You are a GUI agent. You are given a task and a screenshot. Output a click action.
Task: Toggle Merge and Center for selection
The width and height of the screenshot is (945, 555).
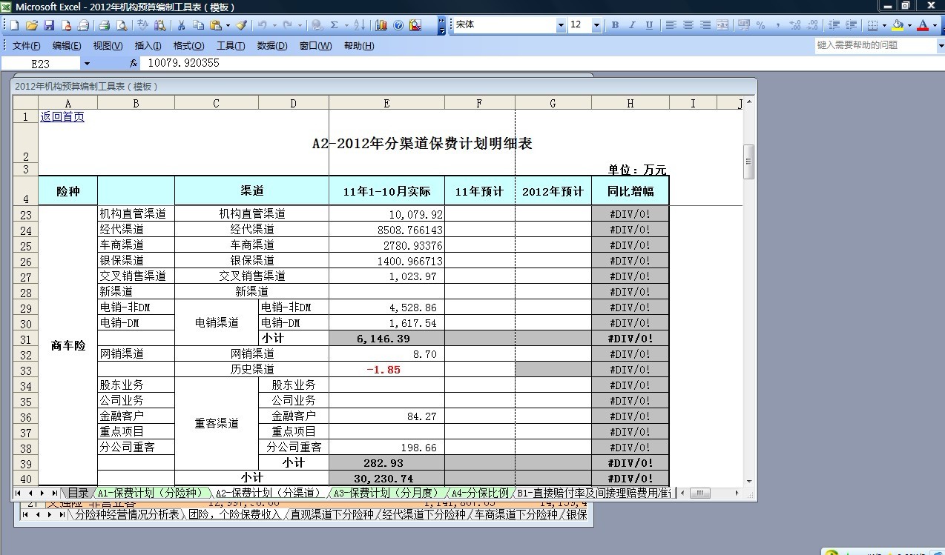pyautogui.click(x=722, y=24)
